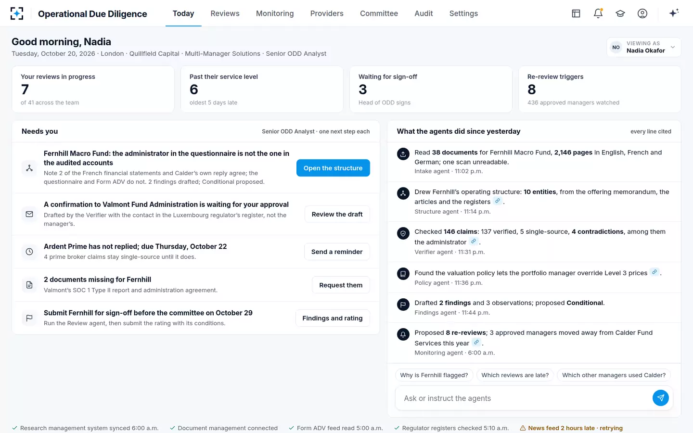Click the flag icon beside Submit Fernhill row
The height and width of the screenshot is (433, 693).
click(29, 318)
